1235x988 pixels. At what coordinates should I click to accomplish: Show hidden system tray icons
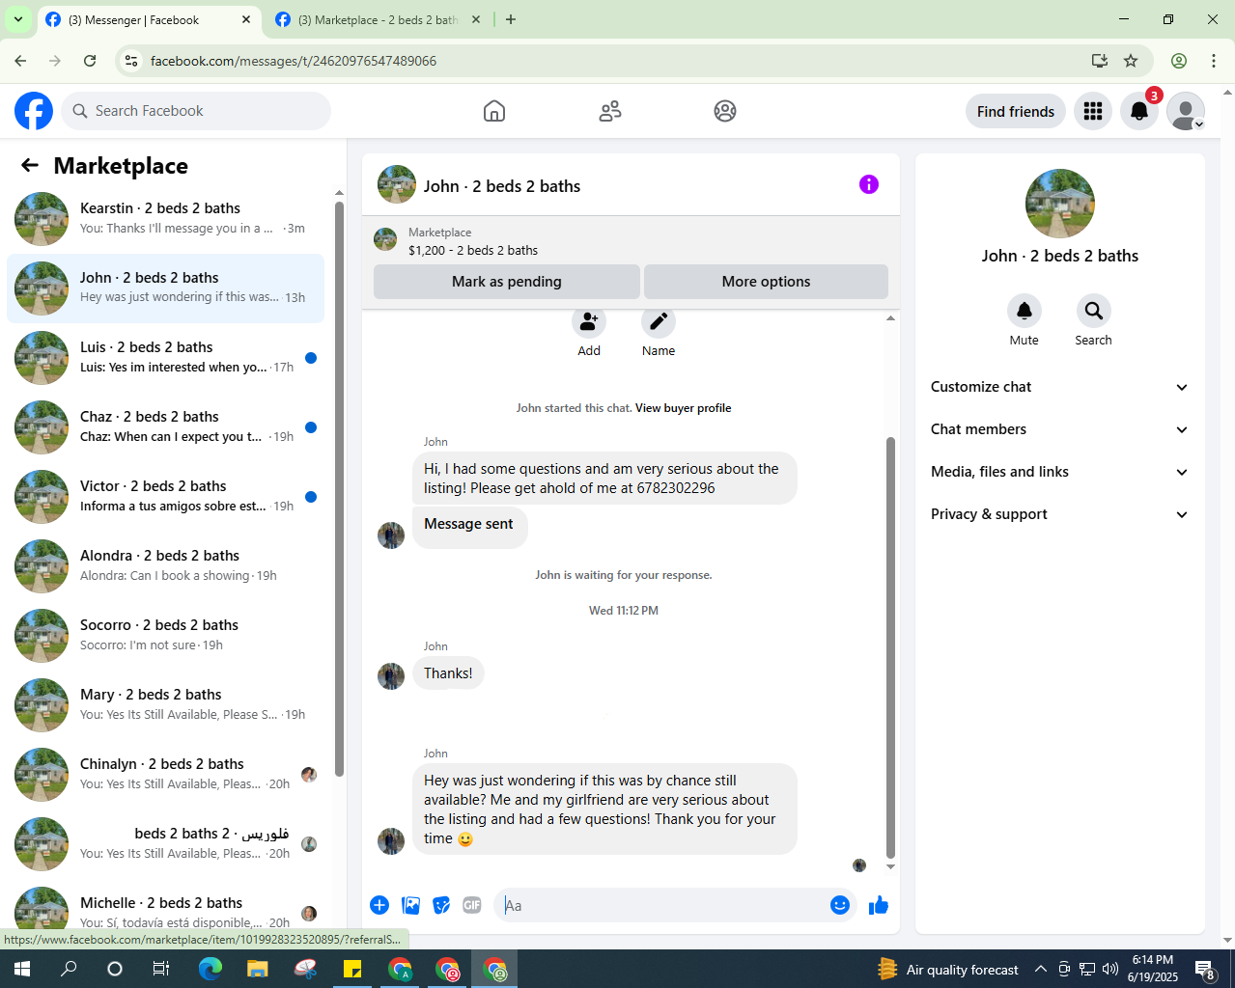(x=1040, y=969)
